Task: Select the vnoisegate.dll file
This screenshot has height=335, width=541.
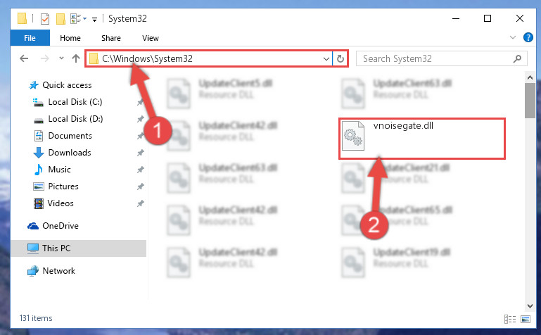Action: [421, 139]
